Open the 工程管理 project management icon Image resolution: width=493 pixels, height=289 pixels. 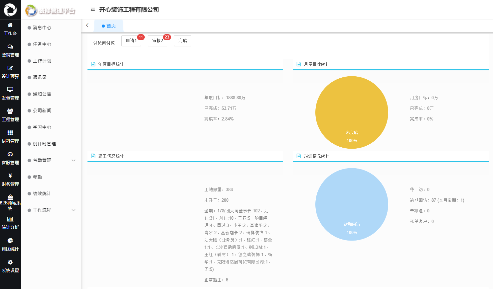pos(10,115)
